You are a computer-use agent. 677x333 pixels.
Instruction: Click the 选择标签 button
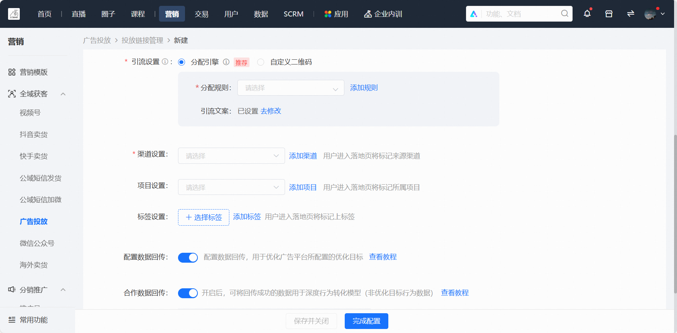[x=204, y=217]
